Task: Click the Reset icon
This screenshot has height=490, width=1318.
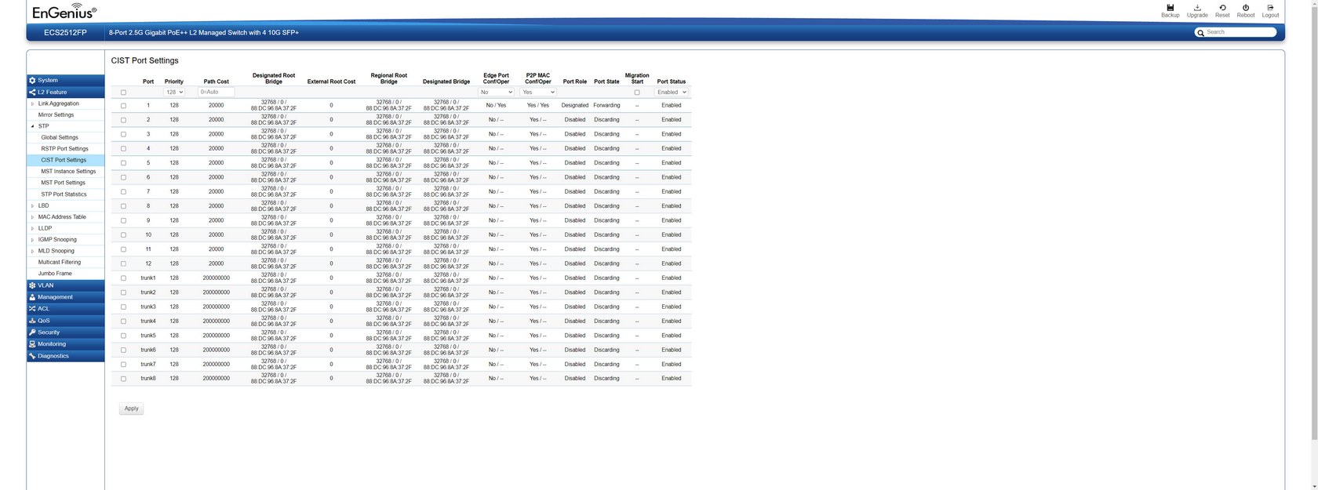Action: pos(1222,7)
